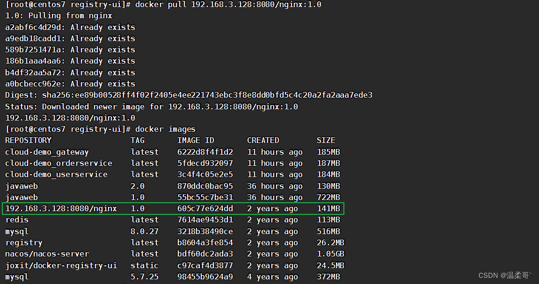
Task: Click the SIZE column header
Action: (326, 140)
